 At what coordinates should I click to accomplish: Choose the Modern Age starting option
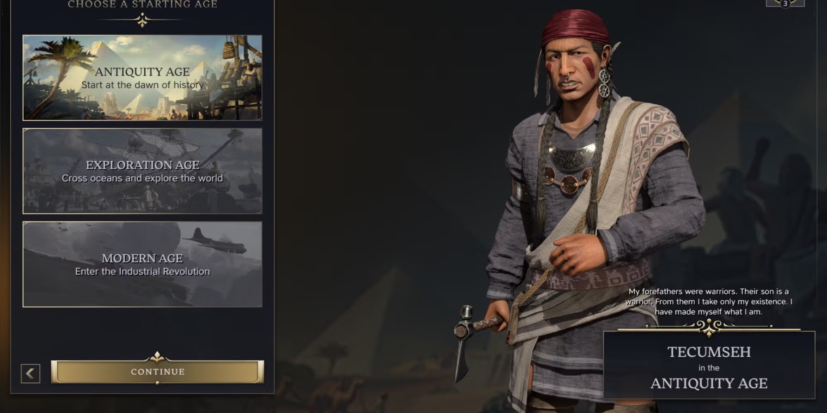pyautogui.click(x=142, y=264)
